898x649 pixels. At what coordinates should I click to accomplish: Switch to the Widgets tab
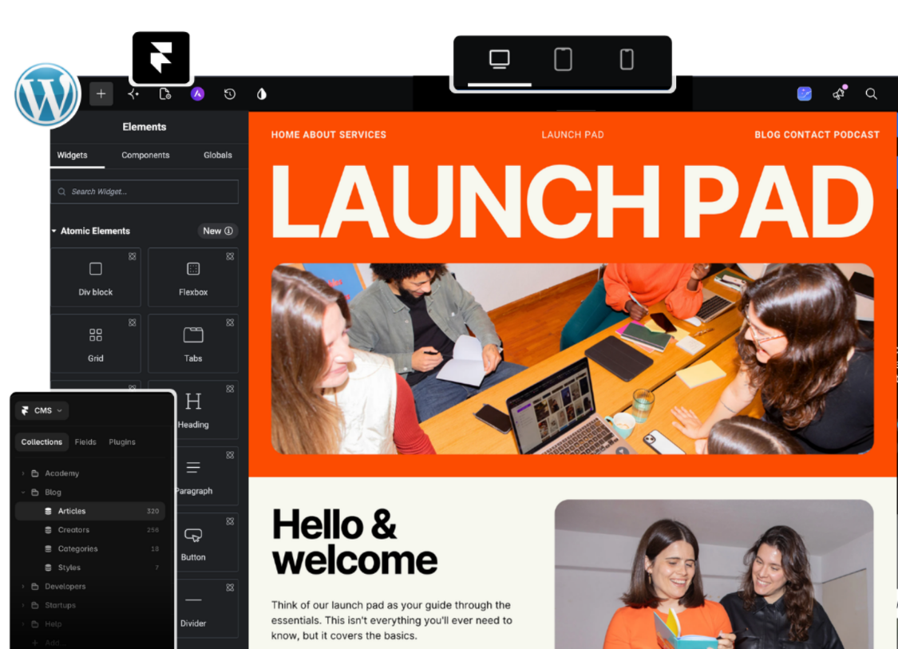click(72, 155)
